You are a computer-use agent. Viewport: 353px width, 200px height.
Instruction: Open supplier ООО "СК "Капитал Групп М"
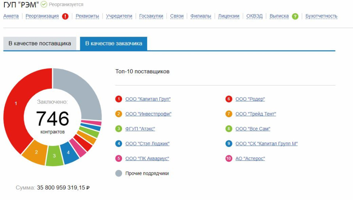267,144
